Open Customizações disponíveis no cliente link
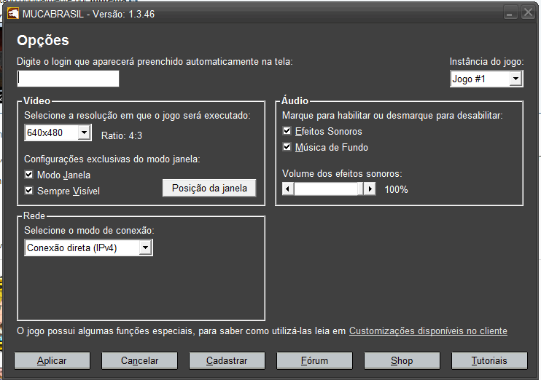541x380 pixels. pyautogui.click(x=428, y=331)
